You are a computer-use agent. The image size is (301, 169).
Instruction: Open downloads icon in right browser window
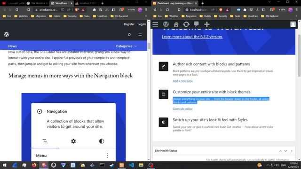click(257, 9)
